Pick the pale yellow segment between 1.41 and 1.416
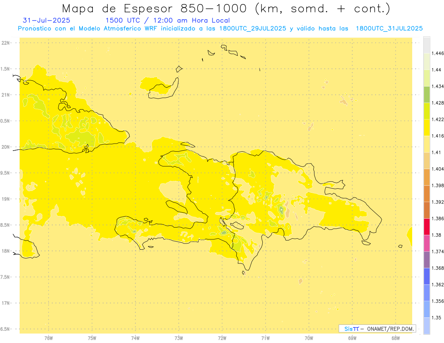The width and height of the screenshot is (444, 343). tap(427, 144)
